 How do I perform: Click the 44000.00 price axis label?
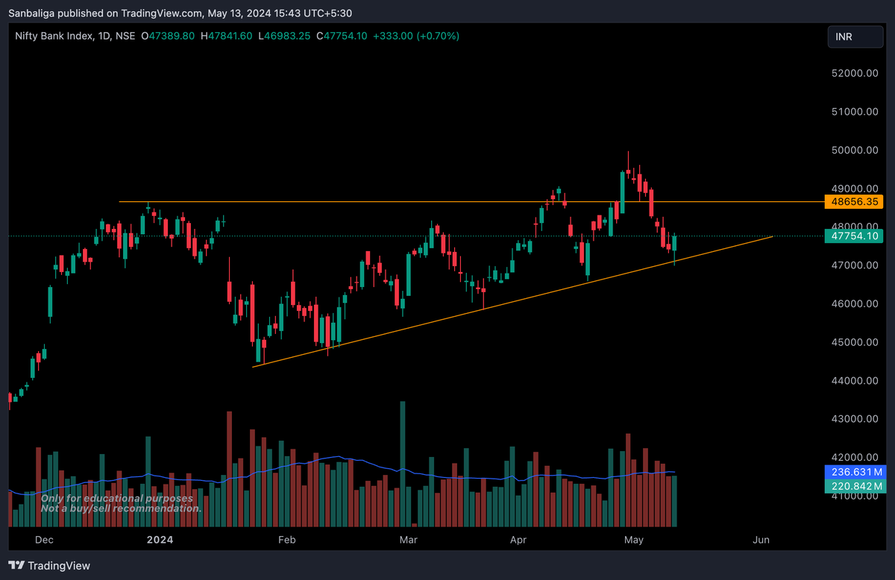pyautogui.click(x=854, y=380)
